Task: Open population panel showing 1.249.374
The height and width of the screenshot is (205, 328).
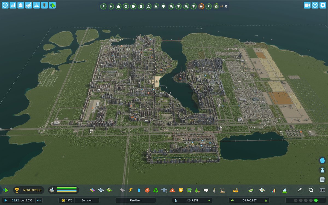Action: pos(192,200)
